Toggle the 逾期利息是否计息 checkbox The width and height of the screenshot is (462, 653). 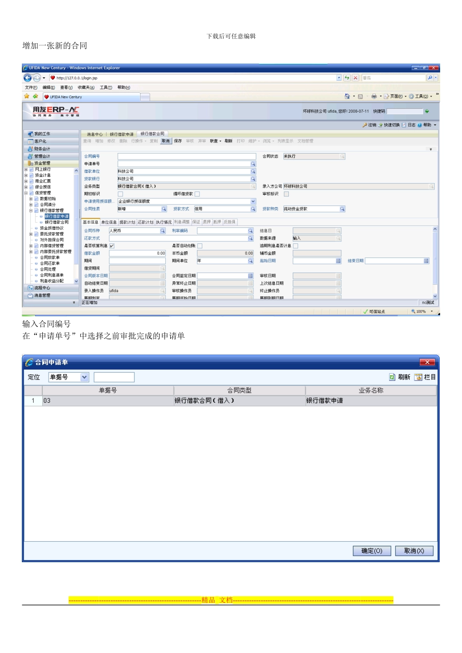point(295,246)
